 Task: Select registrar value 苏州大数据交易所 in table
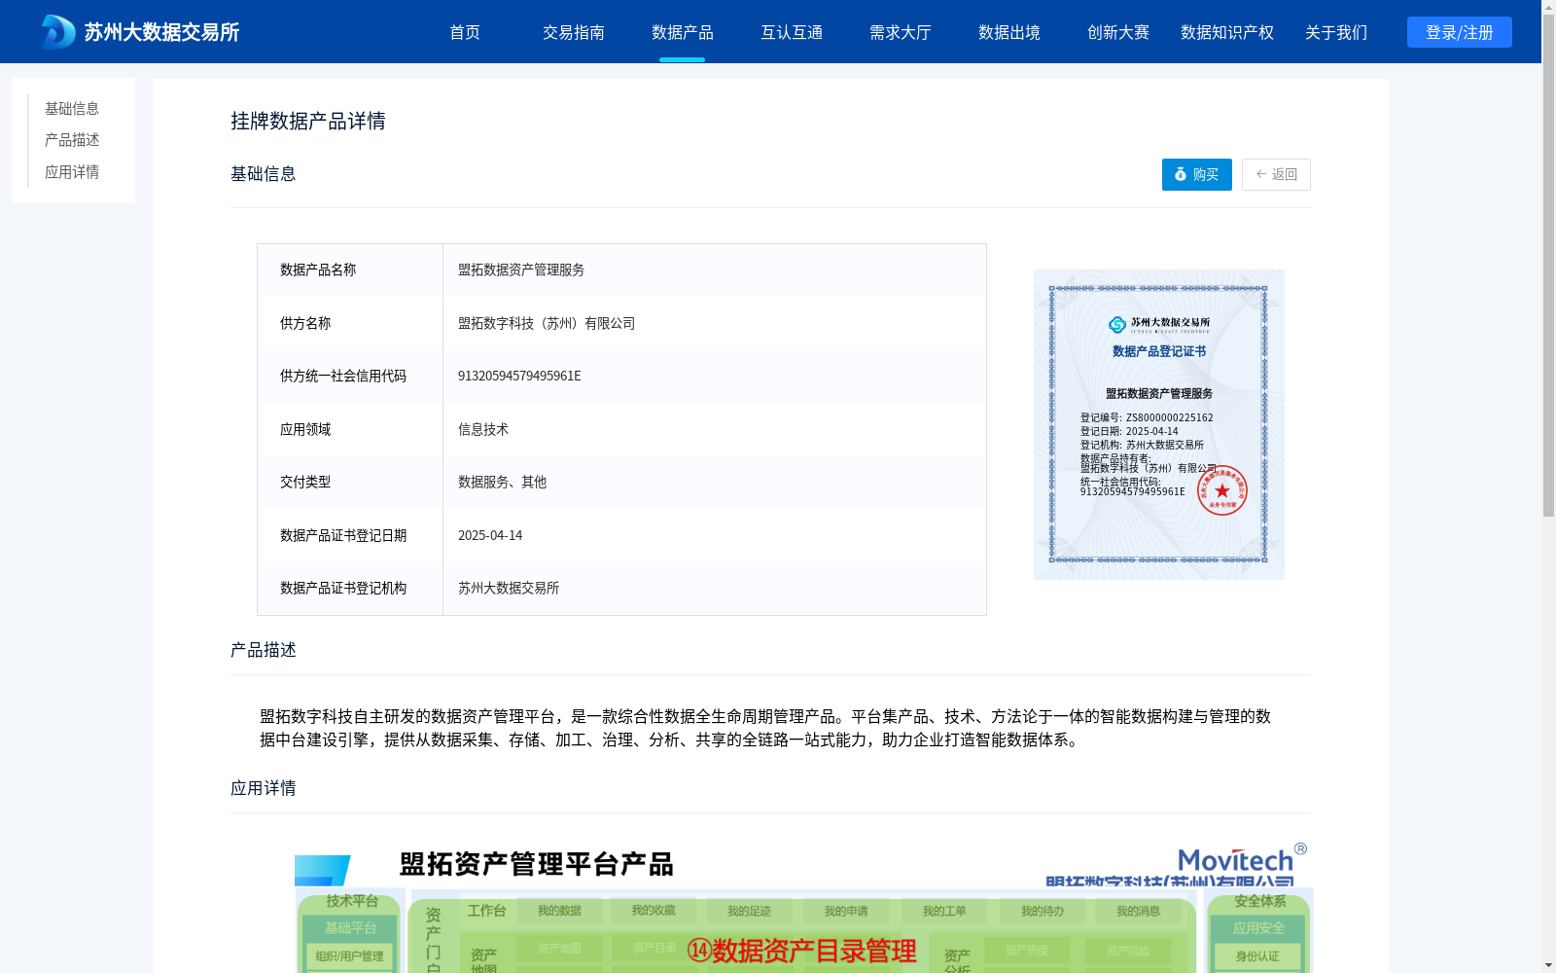click(509, 588)
